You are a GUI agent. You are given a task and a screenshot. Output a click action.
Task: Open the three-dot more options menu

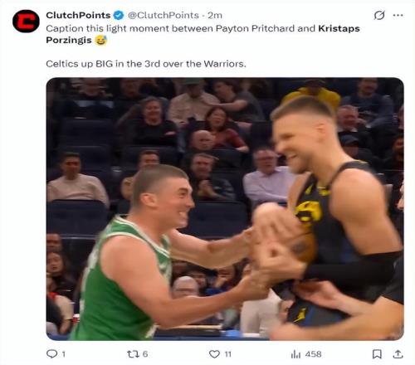[398, 15]
